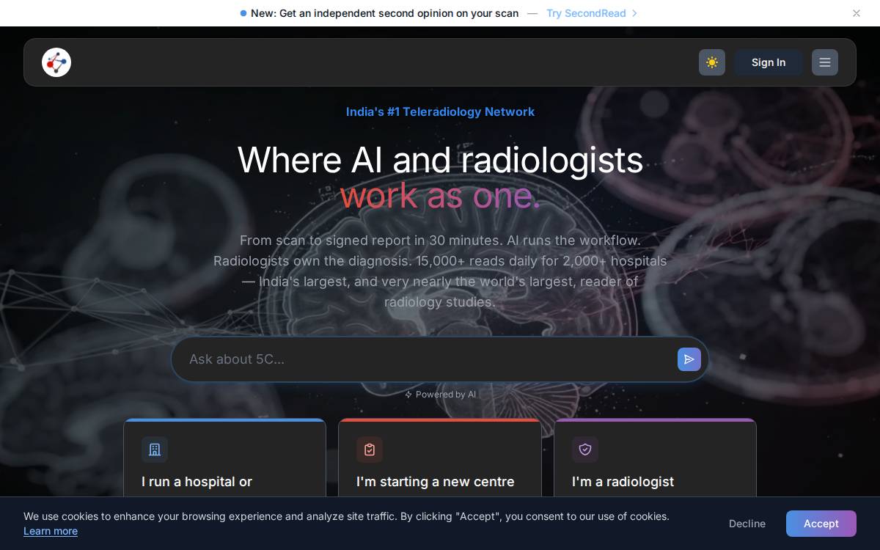Open the Learn more cookie link
This screenshot has height=550, width=880.
click(51, 531)
